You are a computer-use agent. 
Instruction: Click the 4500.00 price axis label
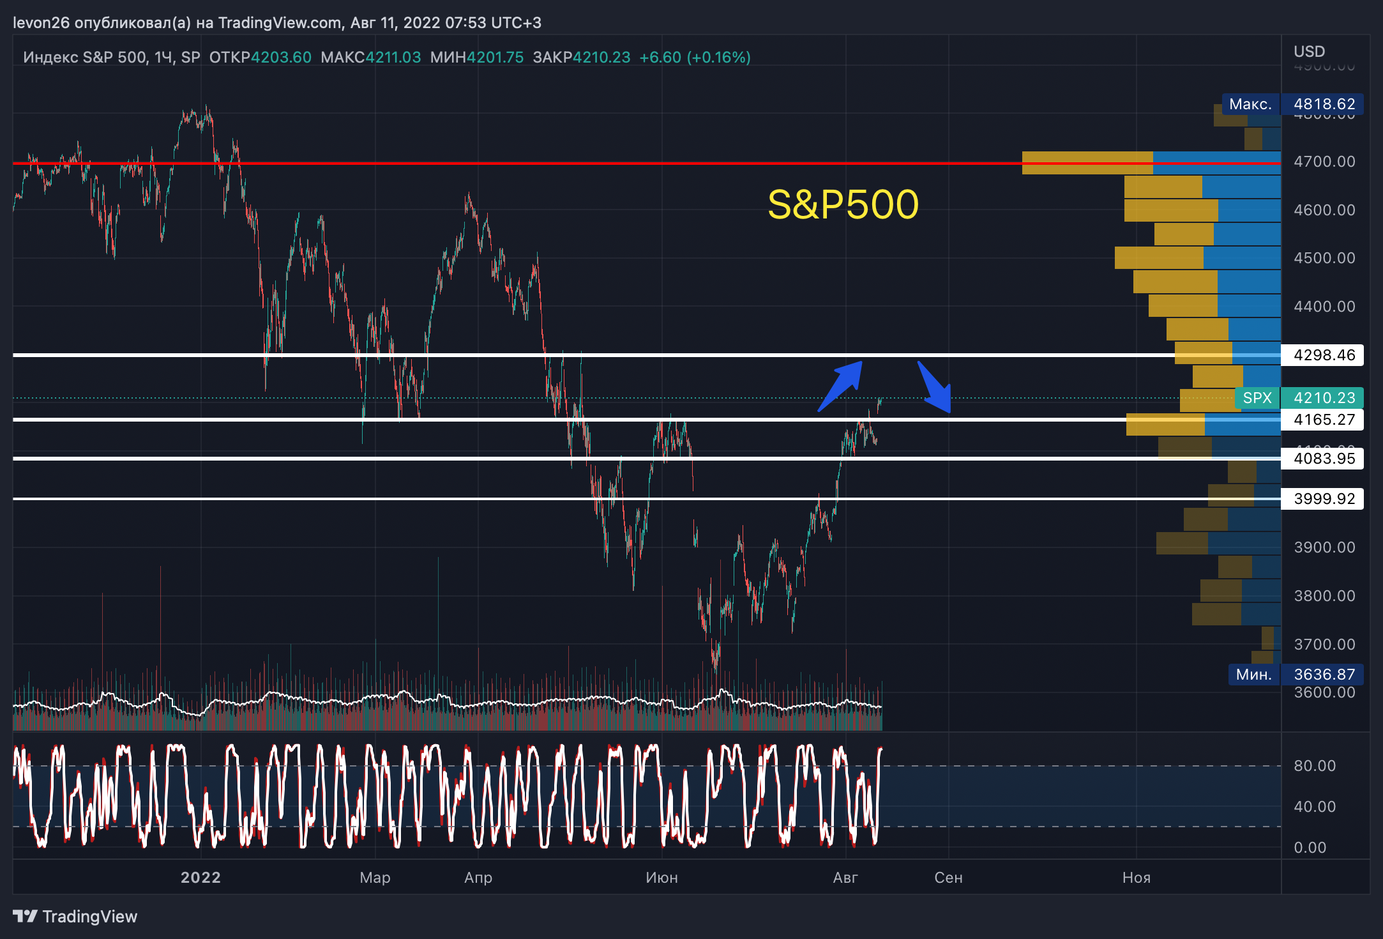click(x=1324, y=258)
